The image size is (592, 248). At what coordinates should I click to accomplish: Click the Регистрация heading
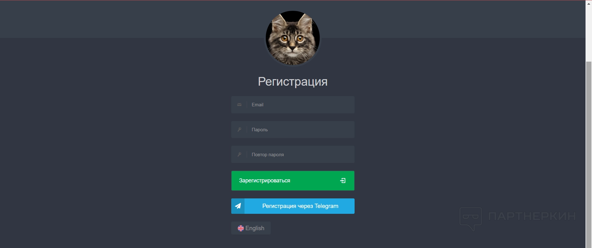293,82
